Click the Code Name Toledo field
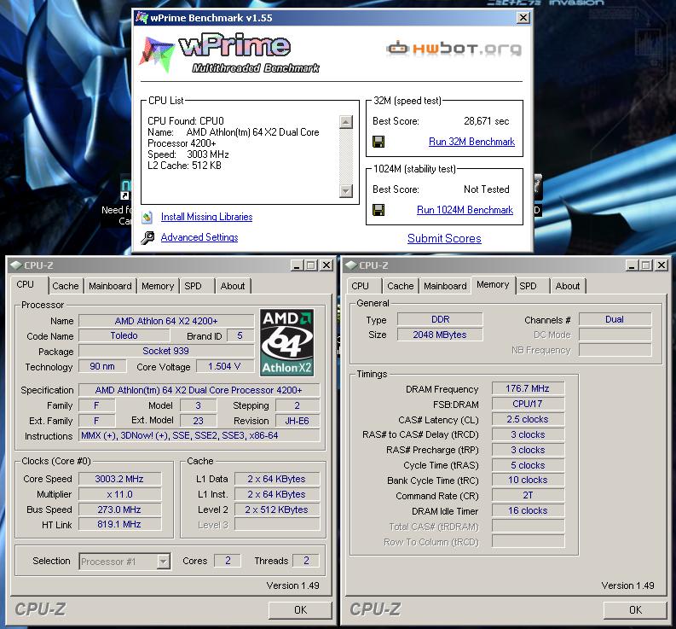Viewport: 676px width, 629px height. coord(124,335)
